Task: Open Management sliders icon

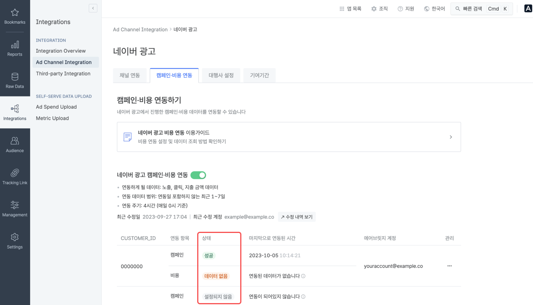Action: pyautogui.click(x=15, y=205)
